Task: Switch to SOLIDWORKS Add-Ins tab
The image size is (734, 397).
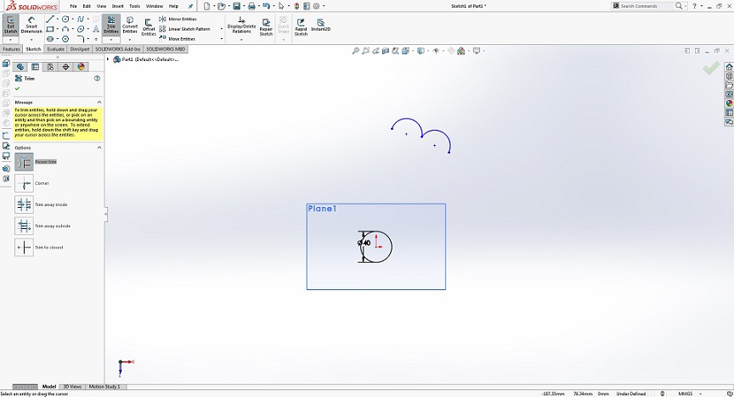Action: [117, 49]
